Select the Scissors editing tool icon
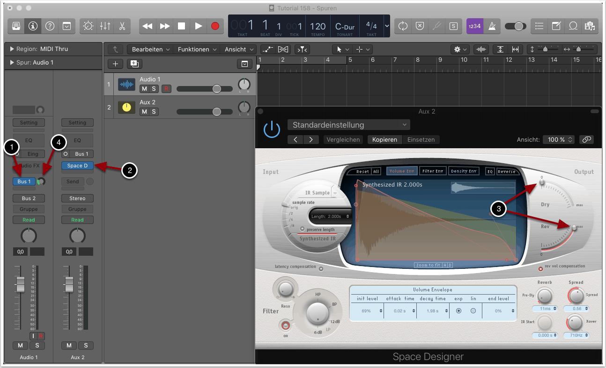This screenshot has width=606, height=368. tap(122, 26)
